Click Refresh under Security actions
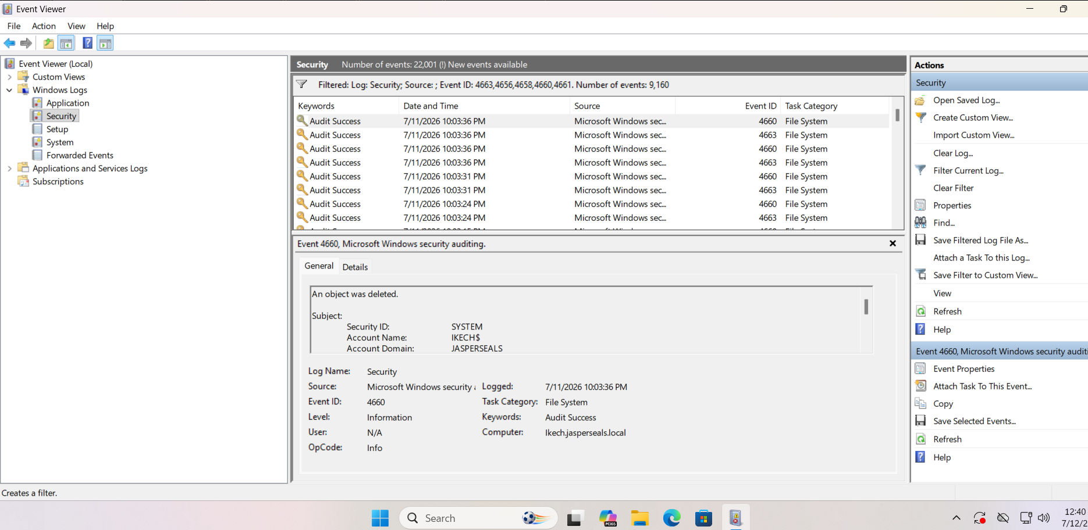Image resolution: width=1088 pixels, height=530 pixels. coord(947,311)
